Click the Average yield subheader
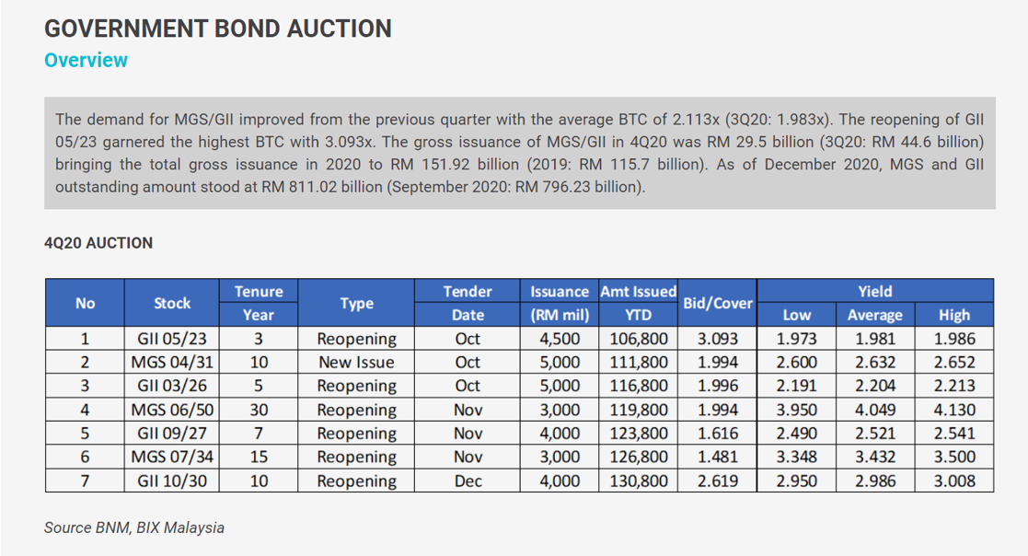 tap(875, 315)
